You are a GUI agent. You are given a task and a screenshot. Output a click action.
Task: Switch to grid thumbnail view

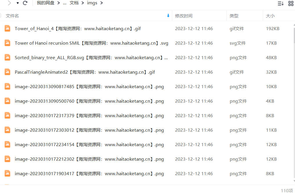[291, 3]
